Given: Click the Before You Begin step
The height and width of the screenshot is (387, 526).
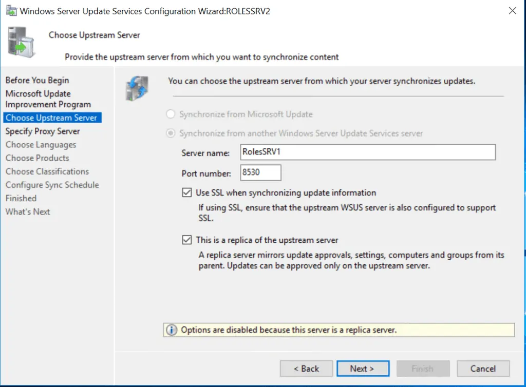Looking at the screenshot, I should [x=37, y=80].
